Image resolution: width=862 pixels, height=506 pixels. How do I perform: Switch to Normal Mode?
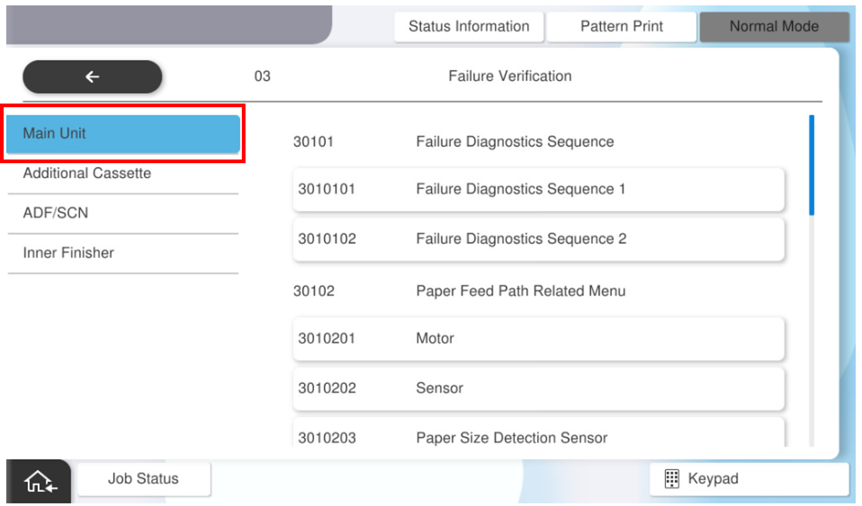click(x=774, y=27)
